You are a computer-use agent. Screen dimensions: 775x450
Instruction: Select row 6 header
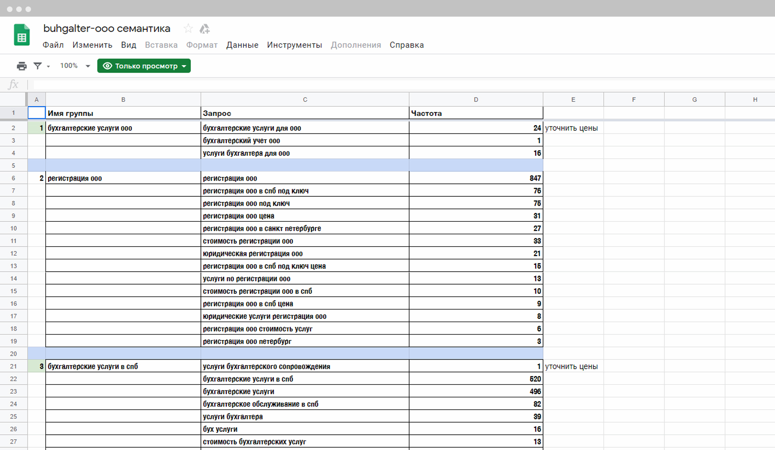point(13,178)
